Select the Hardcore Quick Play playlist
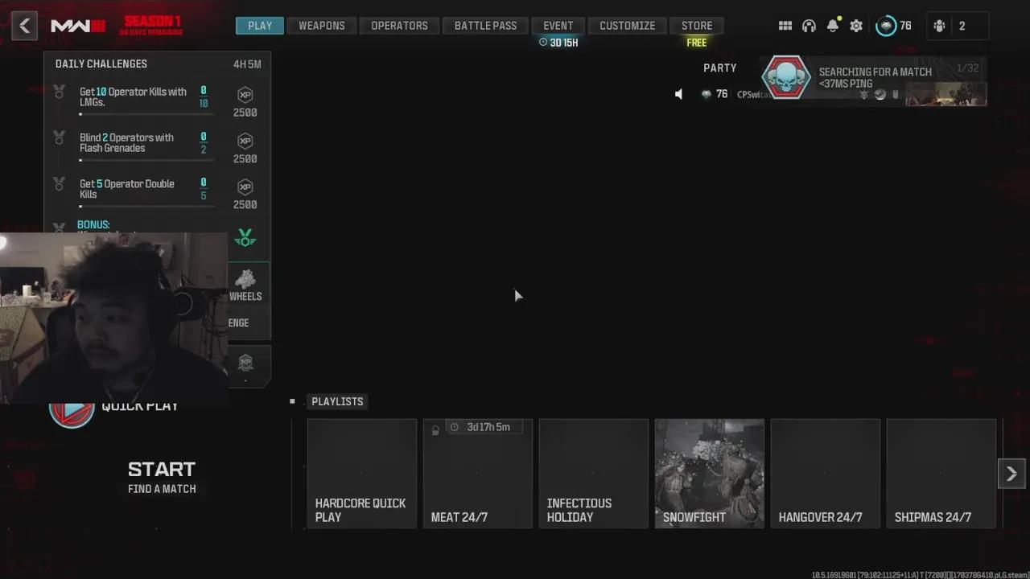This screenshot has width=1030, height=579. 362,474
